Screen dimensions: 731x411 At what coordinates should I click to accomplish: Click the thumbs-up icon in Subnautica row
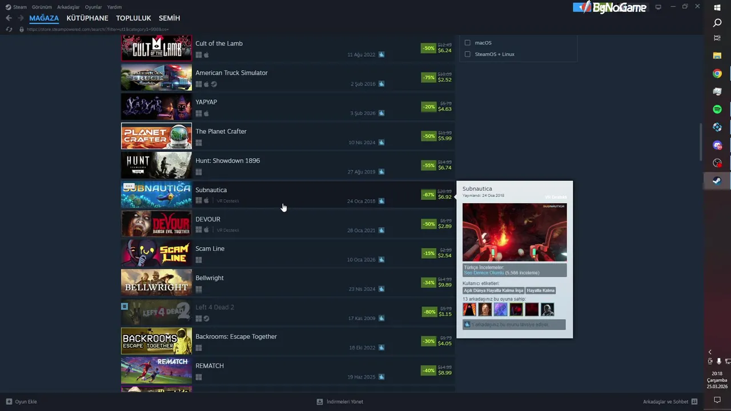coord(381,201)
